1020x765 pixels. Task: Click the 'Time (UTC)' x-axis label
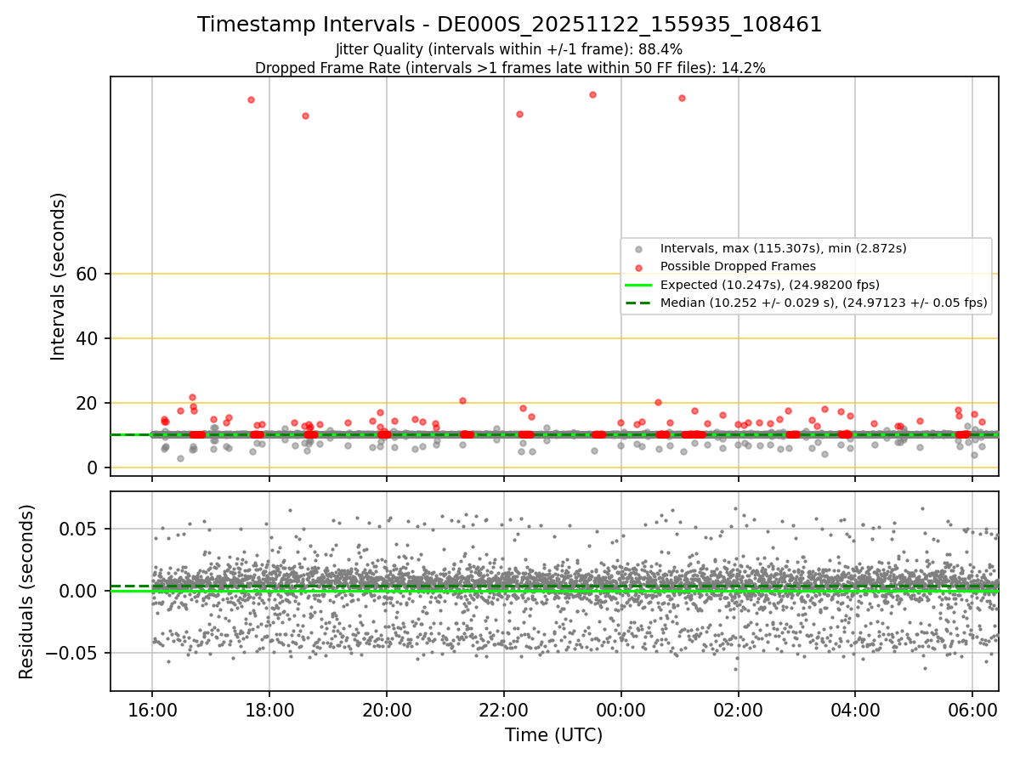[x=553, y=735]
